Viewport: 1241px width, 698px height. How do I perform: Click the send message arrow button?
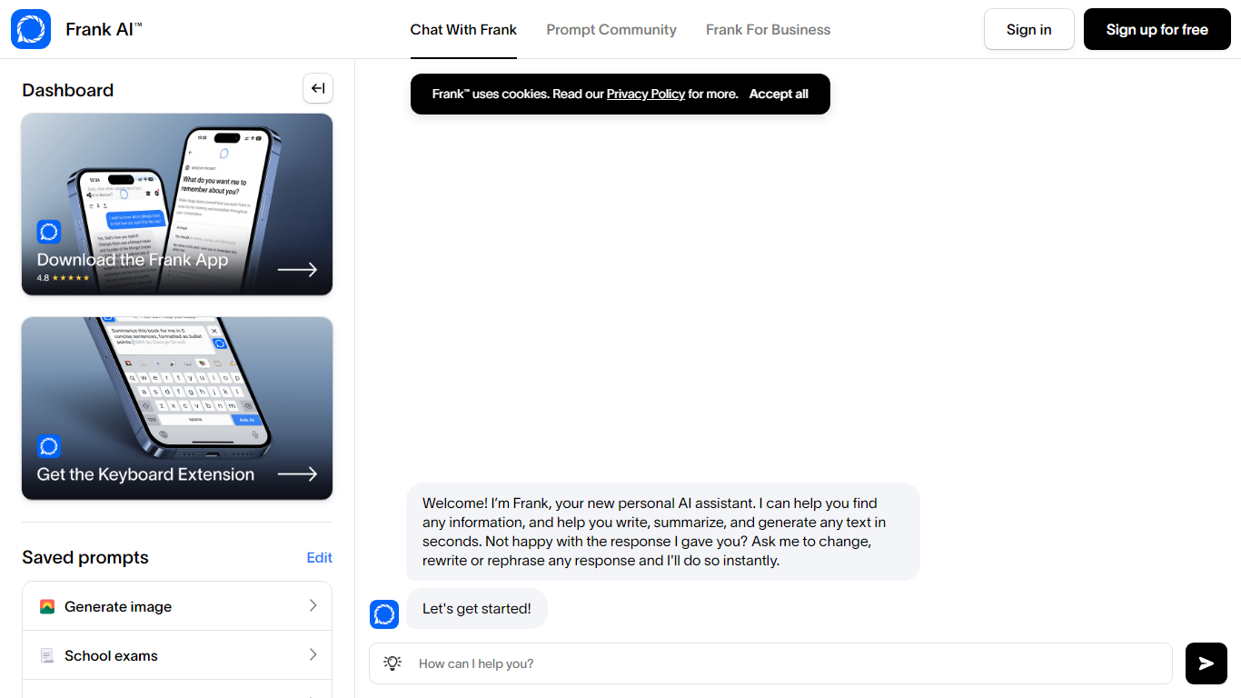point(1206,663)
